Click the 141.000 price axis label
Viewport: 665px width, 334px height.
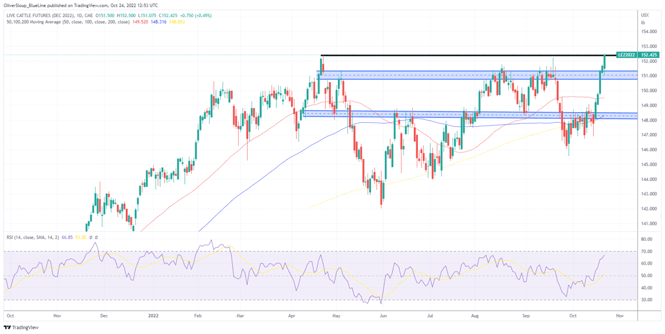click(x=648, y=224)
